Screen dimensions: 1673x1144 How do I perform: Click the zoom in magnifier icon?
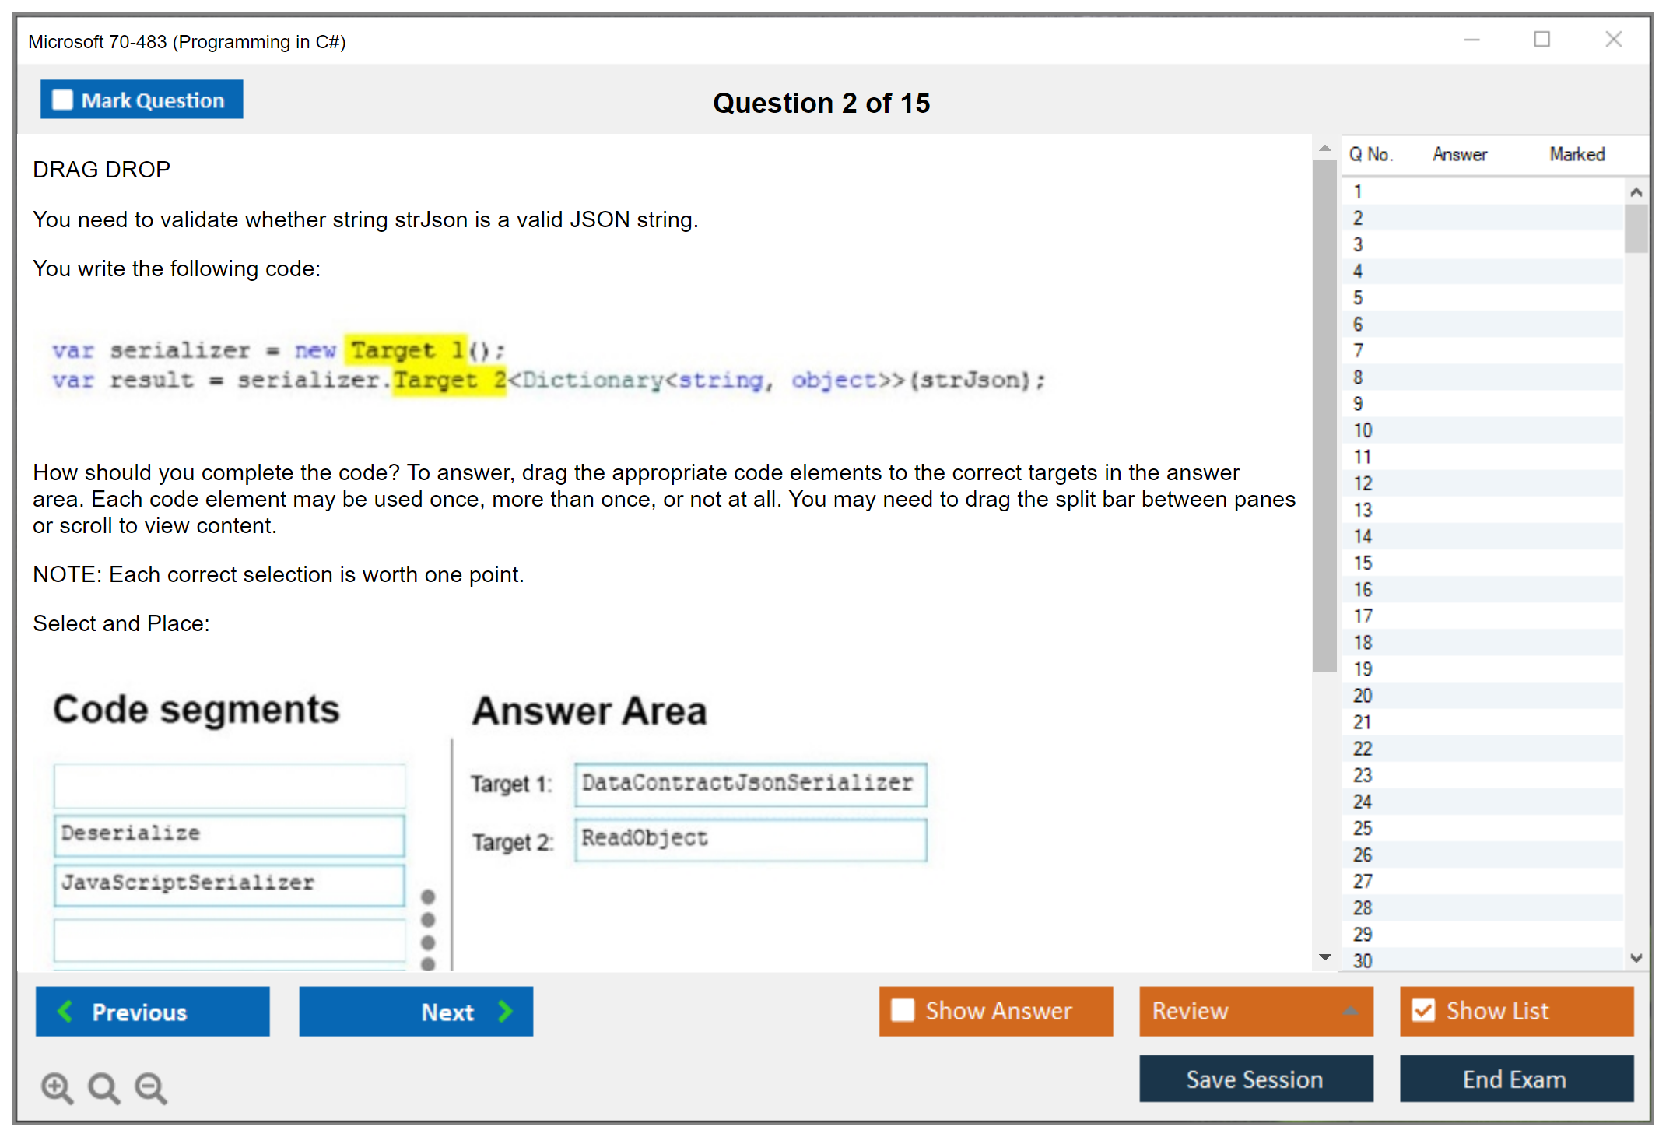pyautogui.click(x=56, y=1087)
